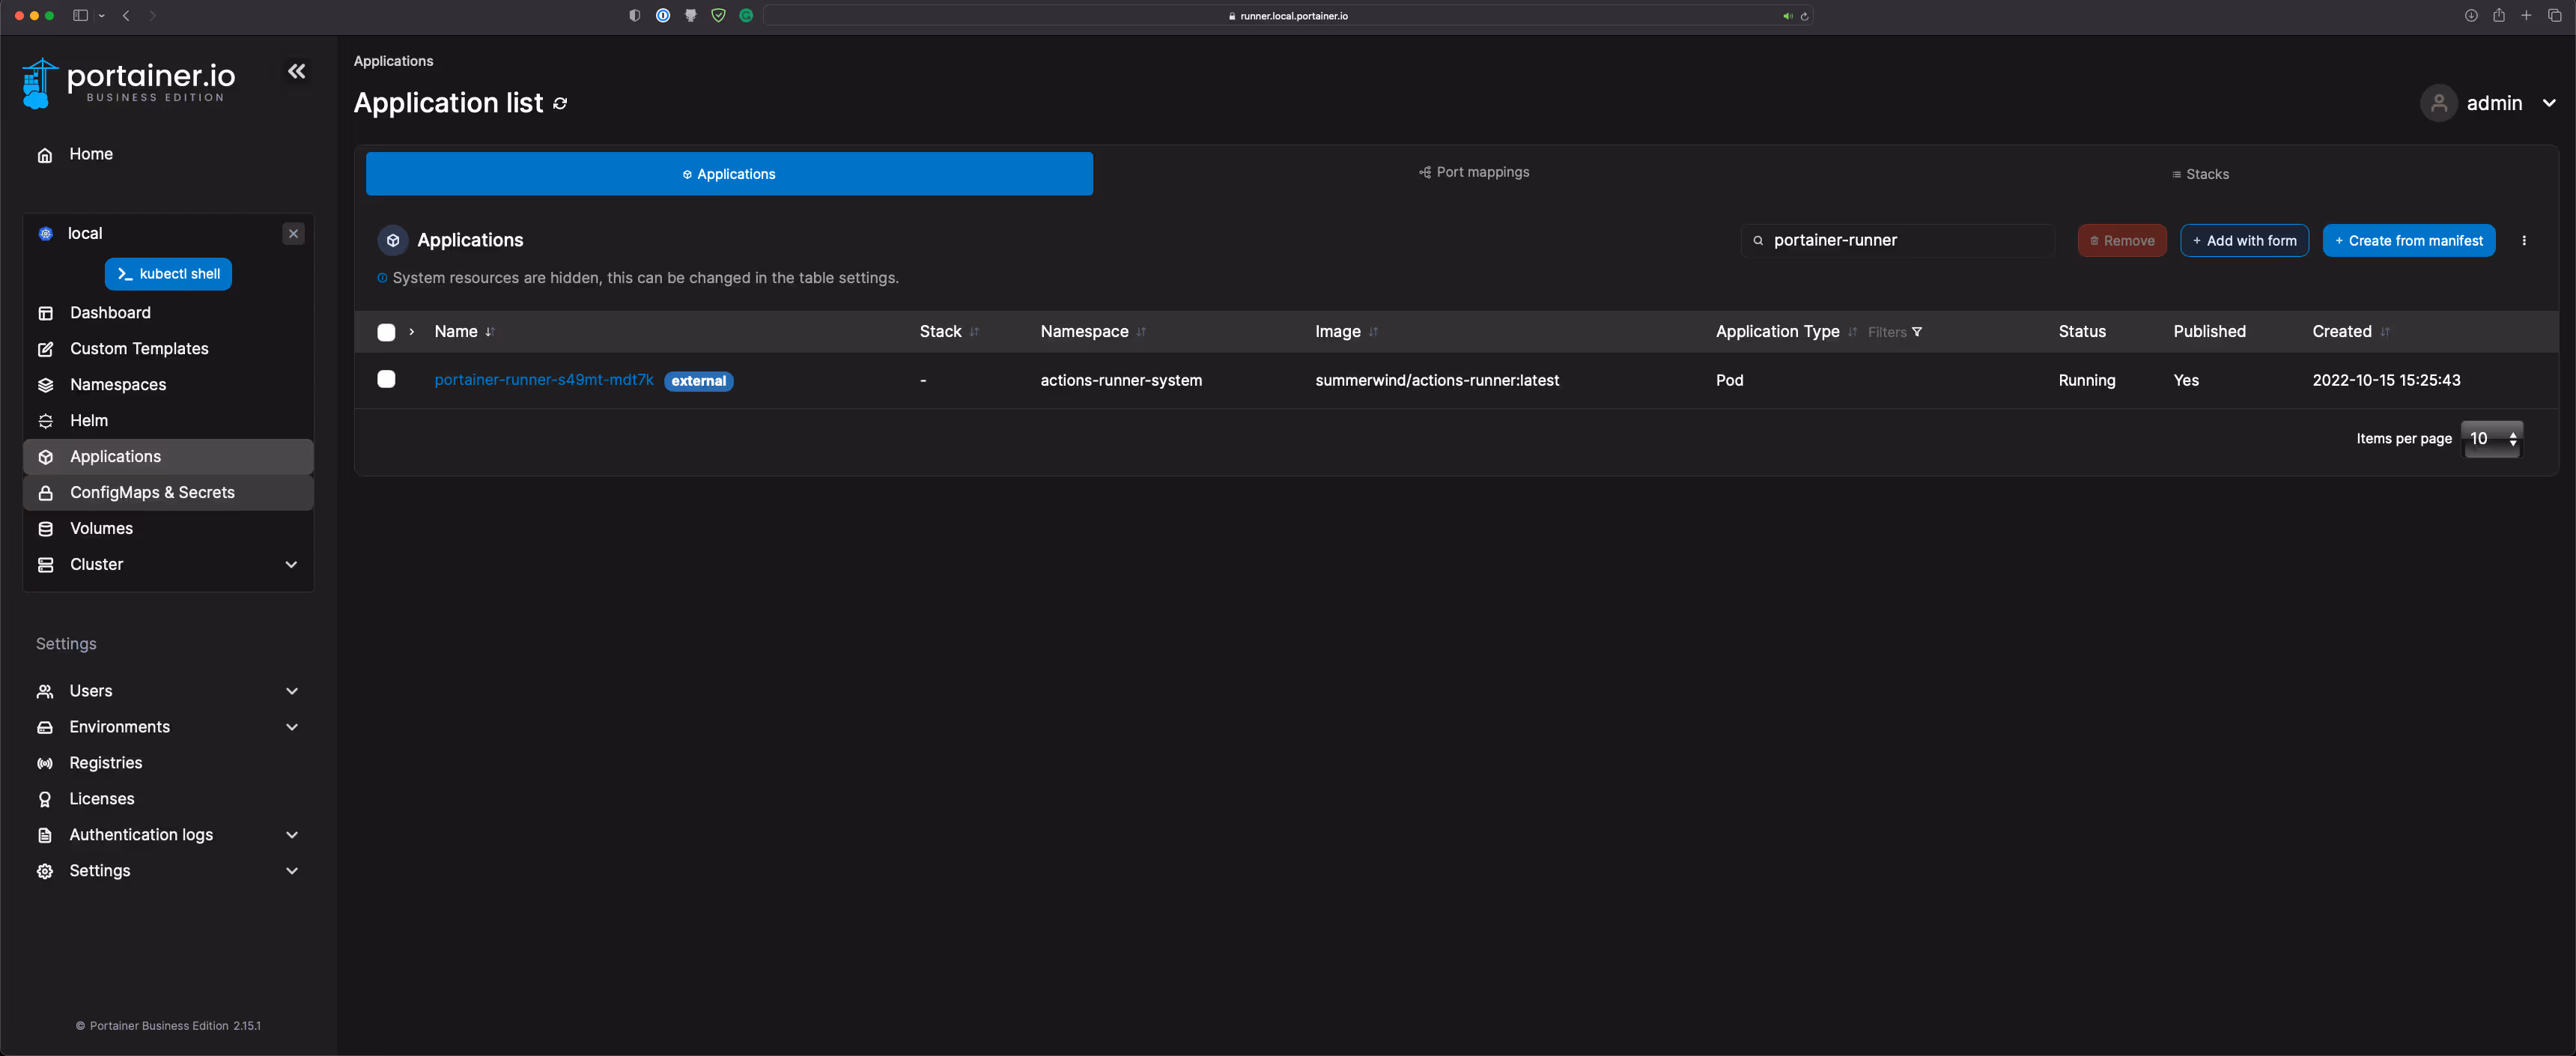Change Items per page dropdown
Viewport: 2576px width, 1056px height.
[2491, 439]
